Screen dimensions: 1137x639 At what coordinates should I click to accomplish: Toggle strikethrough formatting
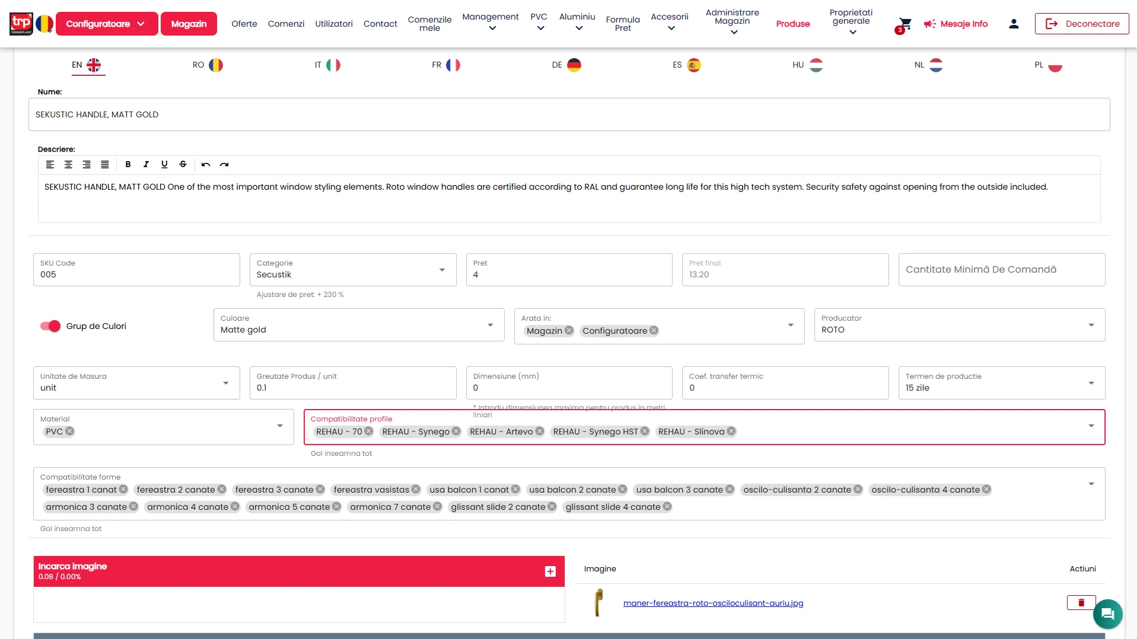183,164
